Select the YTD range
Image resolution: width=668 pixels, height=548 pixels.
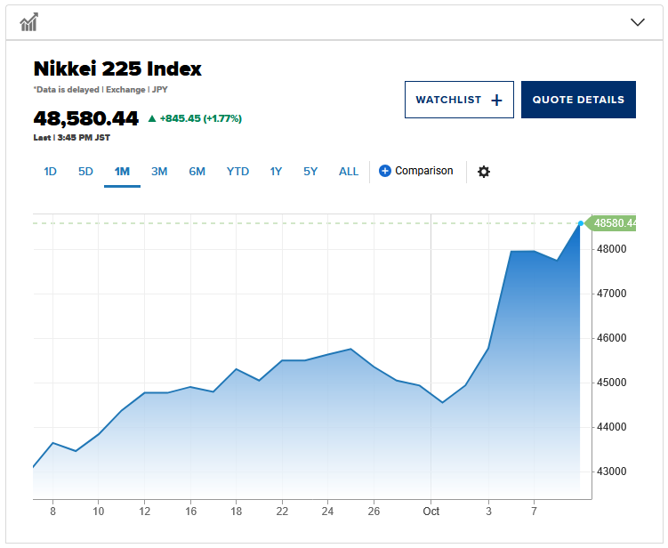[x=237, y=172]
